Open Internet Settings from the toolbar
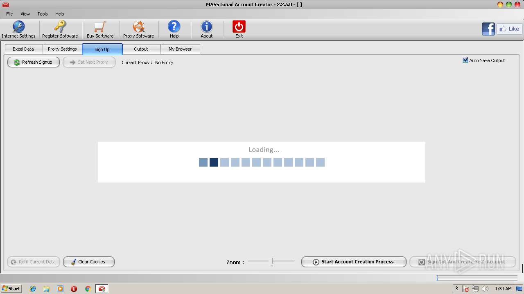Screen dimensions: 524x294 click(18, 29)
